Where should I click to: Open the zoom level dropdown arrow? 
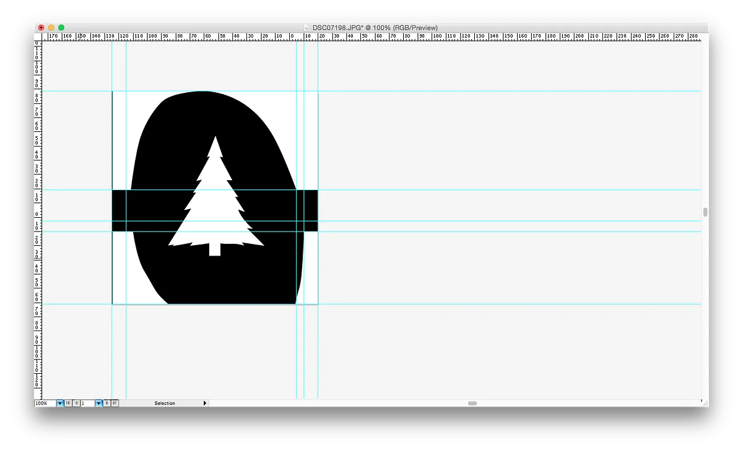click(x=60, y=403)
